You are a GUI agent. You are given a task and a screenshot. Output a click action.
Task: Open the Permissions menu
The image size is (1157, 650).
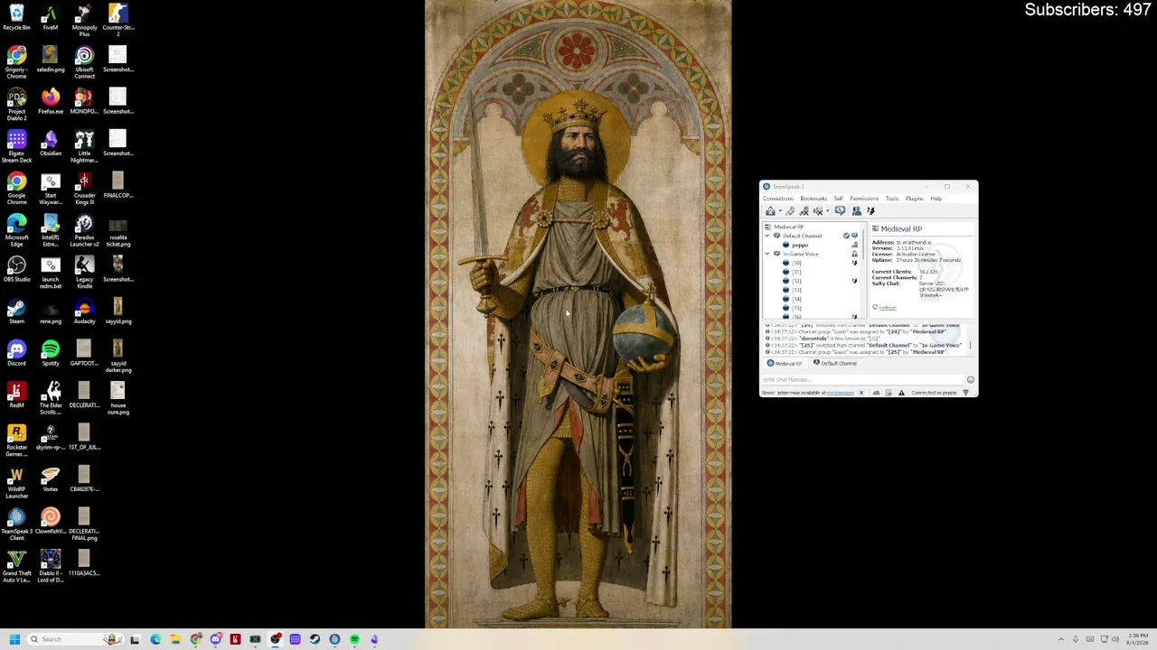point(863,199)
